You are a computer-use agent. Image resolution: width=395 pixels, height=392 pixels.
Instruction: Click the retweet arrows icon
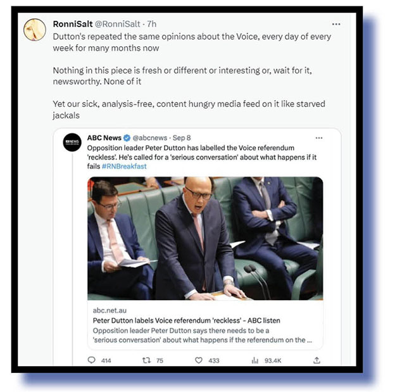(146, 360)
